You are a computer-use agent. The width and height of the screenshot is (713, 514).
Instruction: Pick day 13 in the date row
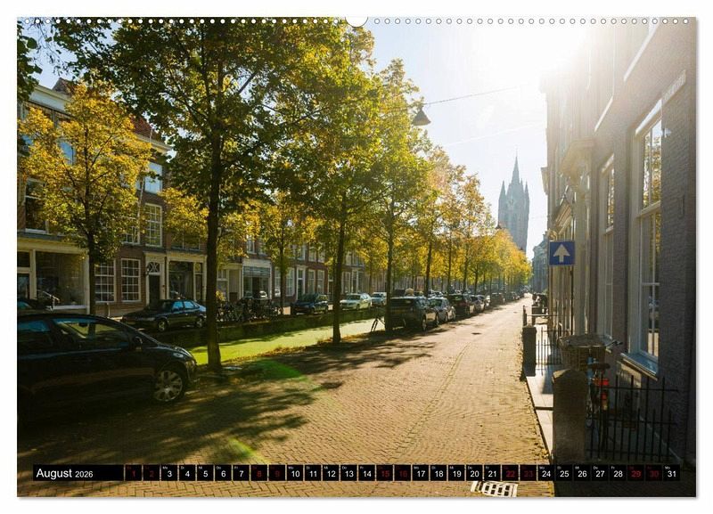(348, 473)
